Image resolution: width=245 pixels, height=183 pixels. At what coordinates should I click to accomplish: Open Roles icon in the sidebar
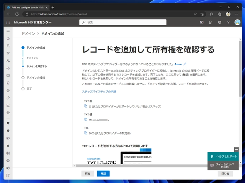[8, 61]
